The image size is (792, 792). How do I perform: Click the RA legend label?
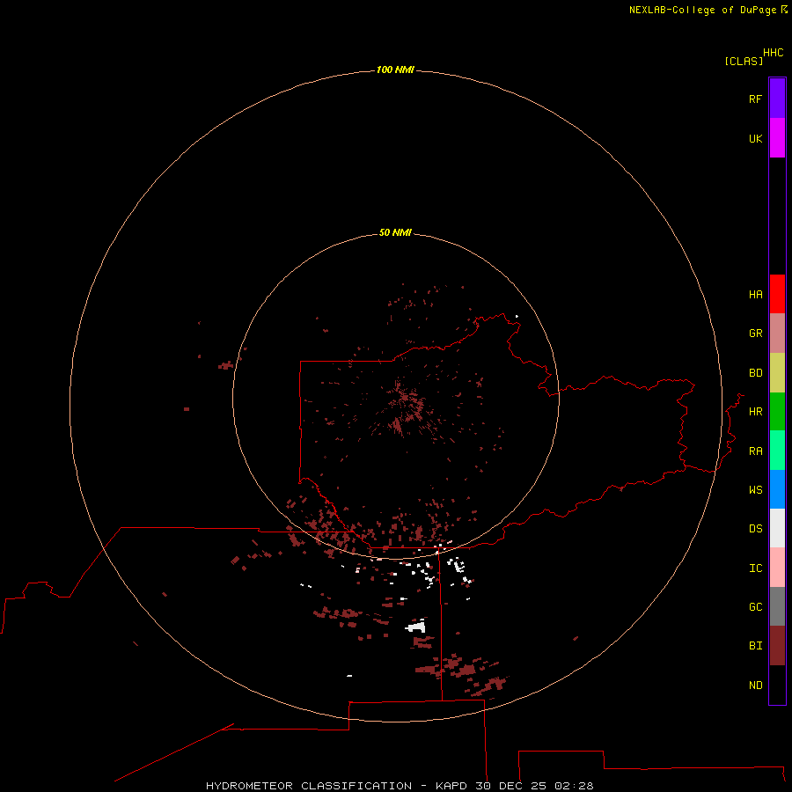click(x=755, y=451)
